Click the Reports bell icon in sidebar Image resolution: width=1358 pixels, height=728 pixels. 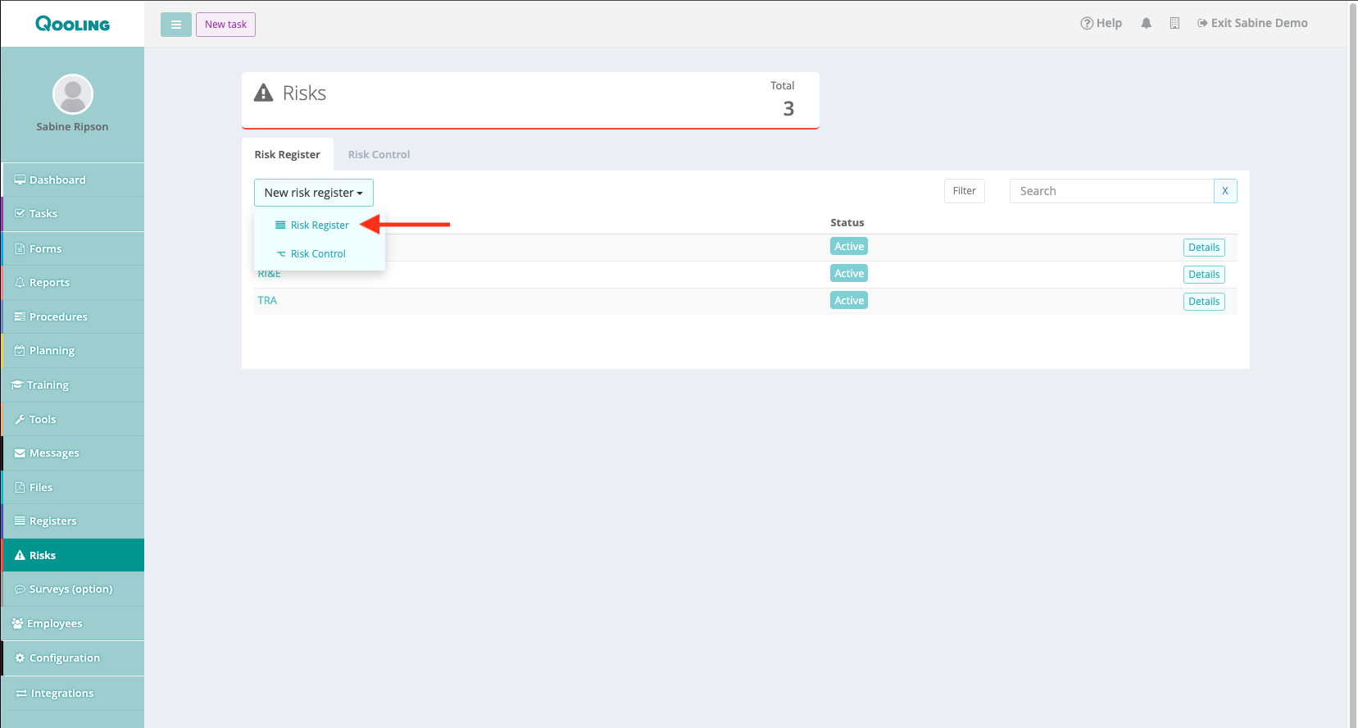[x=20, y=282]
